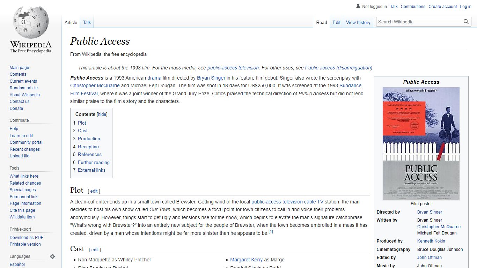Open language settings gear icon

(52, 256)
